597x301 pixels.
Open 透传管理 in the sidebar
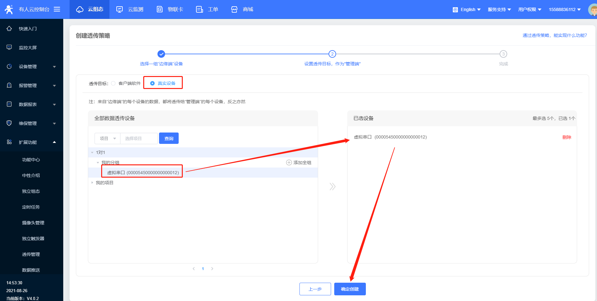(31, 254)
